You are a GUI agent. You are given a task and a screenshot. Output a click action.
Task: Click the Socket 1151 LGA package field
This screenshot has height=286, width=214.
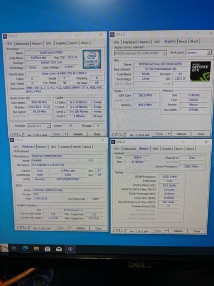coord(51,63)
